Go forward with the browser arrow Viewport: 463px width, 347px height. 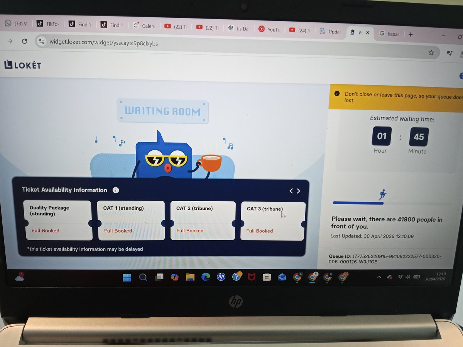(10, 41)
